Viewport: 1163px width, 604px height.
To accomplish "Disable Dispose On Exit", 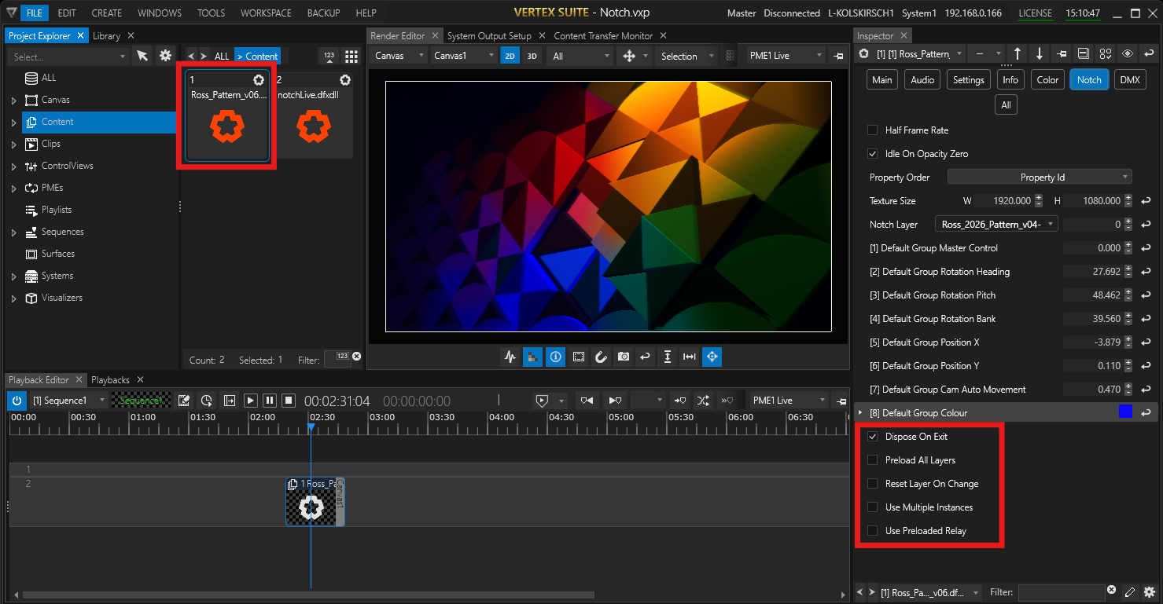I will (x=872, y=436).
